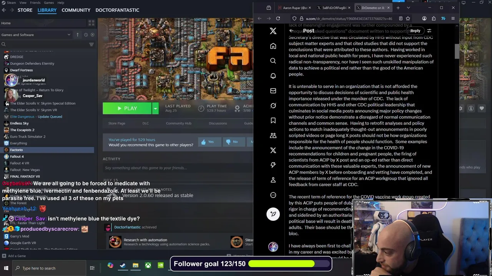This screenshot has height=276, width=492.
Task: Open the list all tabs chevron in Firefox
Action: (x=408, y=8)
